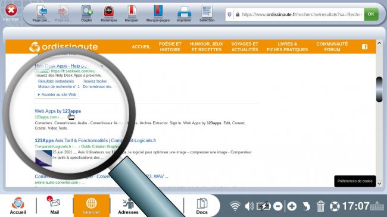Click the Facebook icon in orange header

point(365,46)
